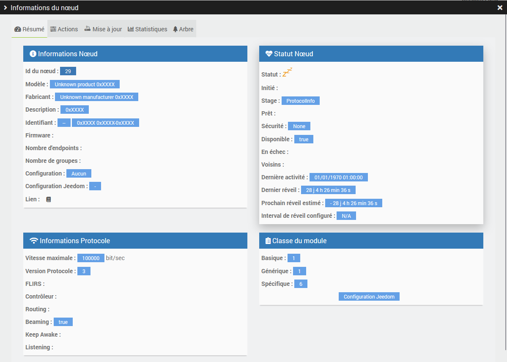Open the Résumé tab
Viewport: 507px width, 362px height.
[x=30, y=29]
